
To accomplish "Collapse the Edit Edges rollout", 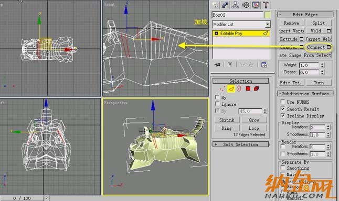I will click(305, 15).
